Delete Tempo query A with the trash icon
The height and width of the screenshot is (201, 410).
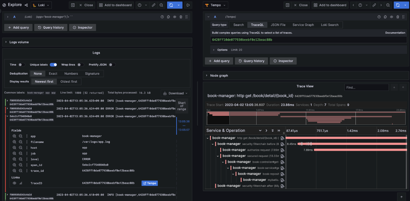click(398, 17)
